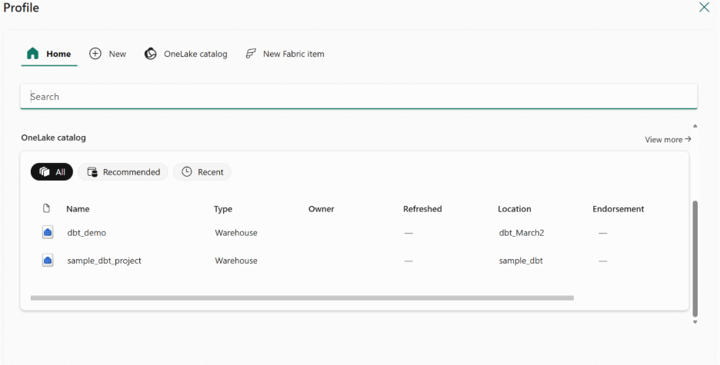
Task: Sort by the Location column header
Action: click(x=515, y=209)
